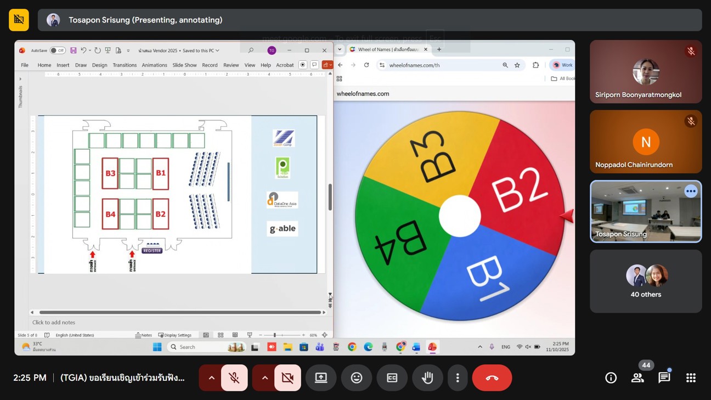Switch to Reading View icon

[235, 335]
